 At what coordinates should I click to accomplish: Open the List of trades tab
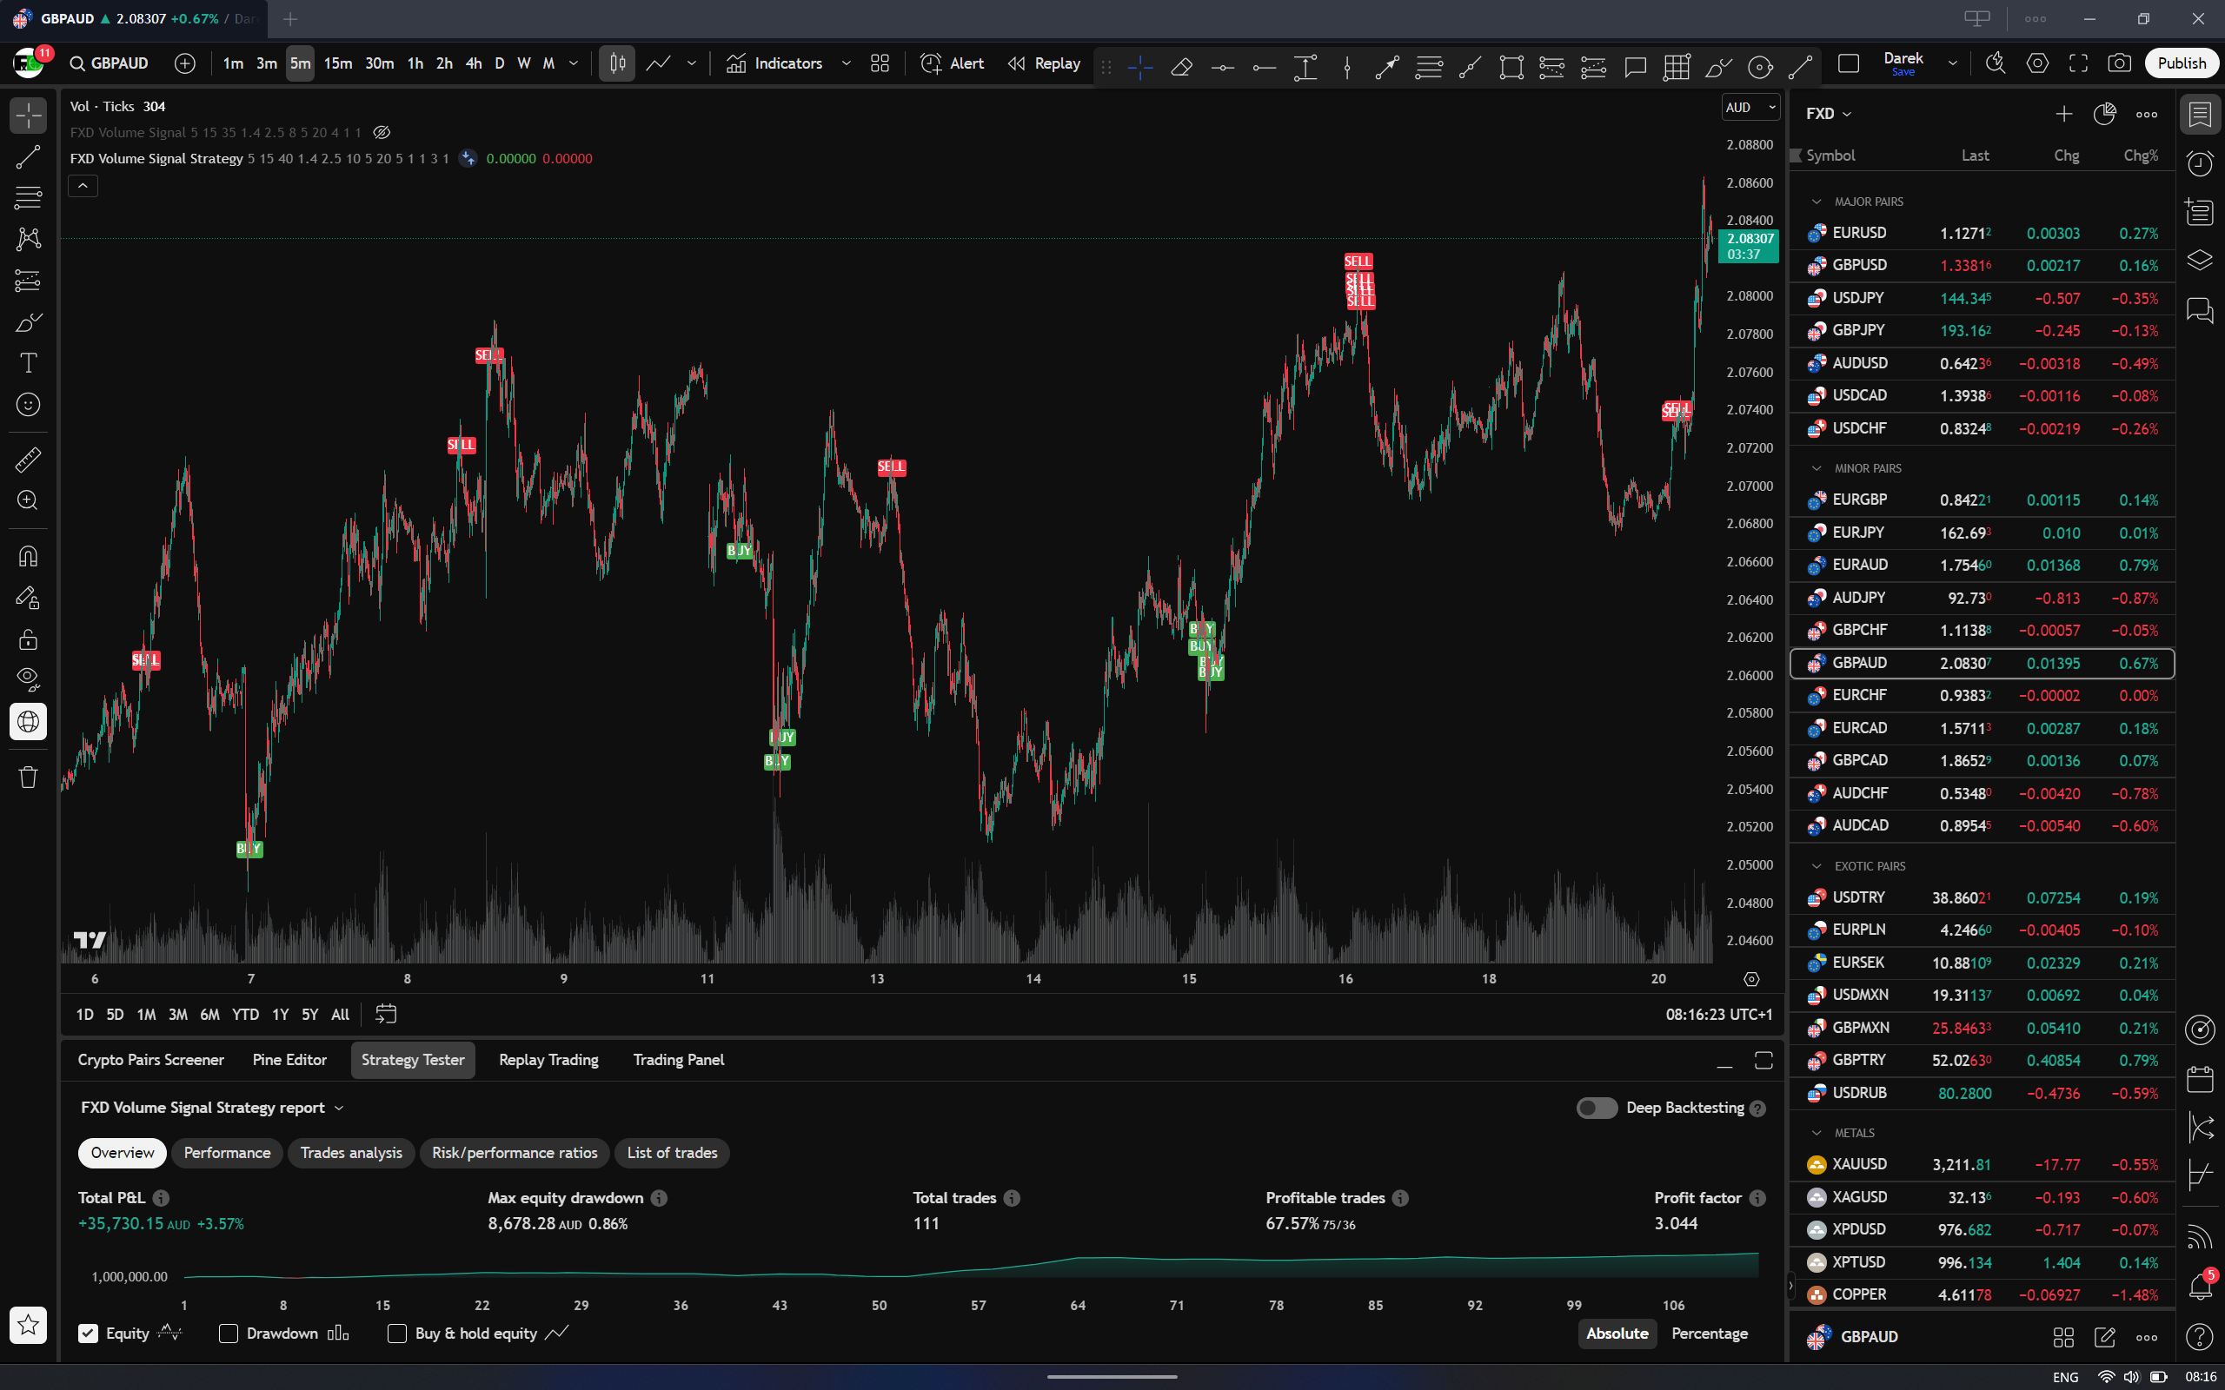pos(672,1153)
